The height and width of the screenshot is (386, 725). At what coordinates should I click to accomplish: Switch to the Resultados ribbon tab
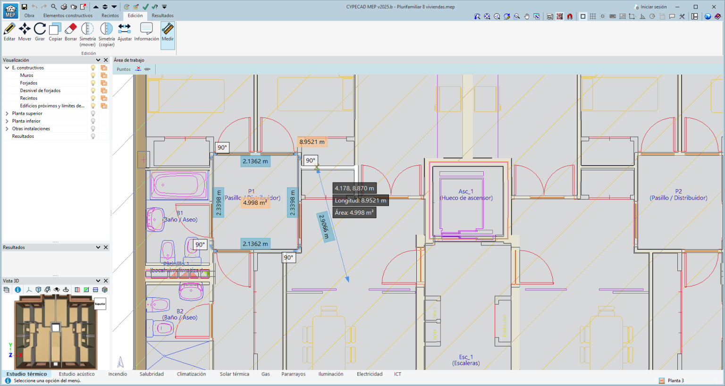pos(163,16)
